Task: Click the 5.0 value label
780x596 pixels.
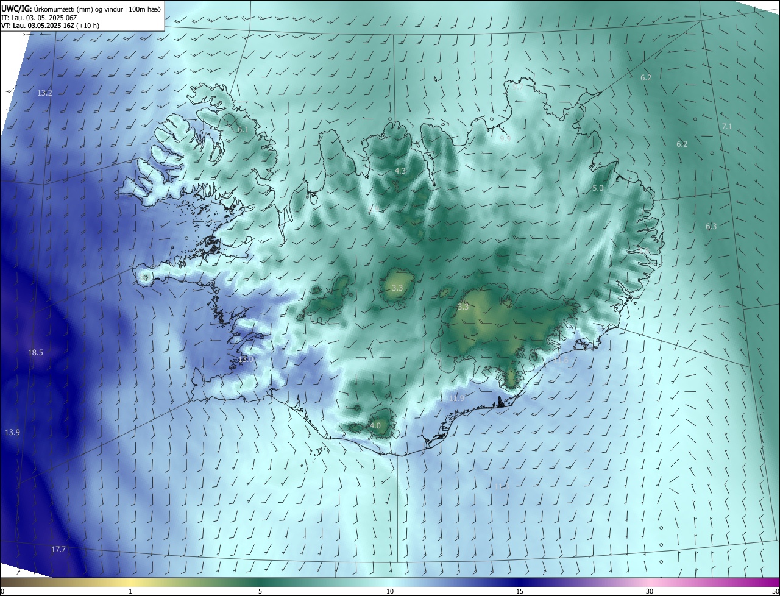Action: [598, 188]
